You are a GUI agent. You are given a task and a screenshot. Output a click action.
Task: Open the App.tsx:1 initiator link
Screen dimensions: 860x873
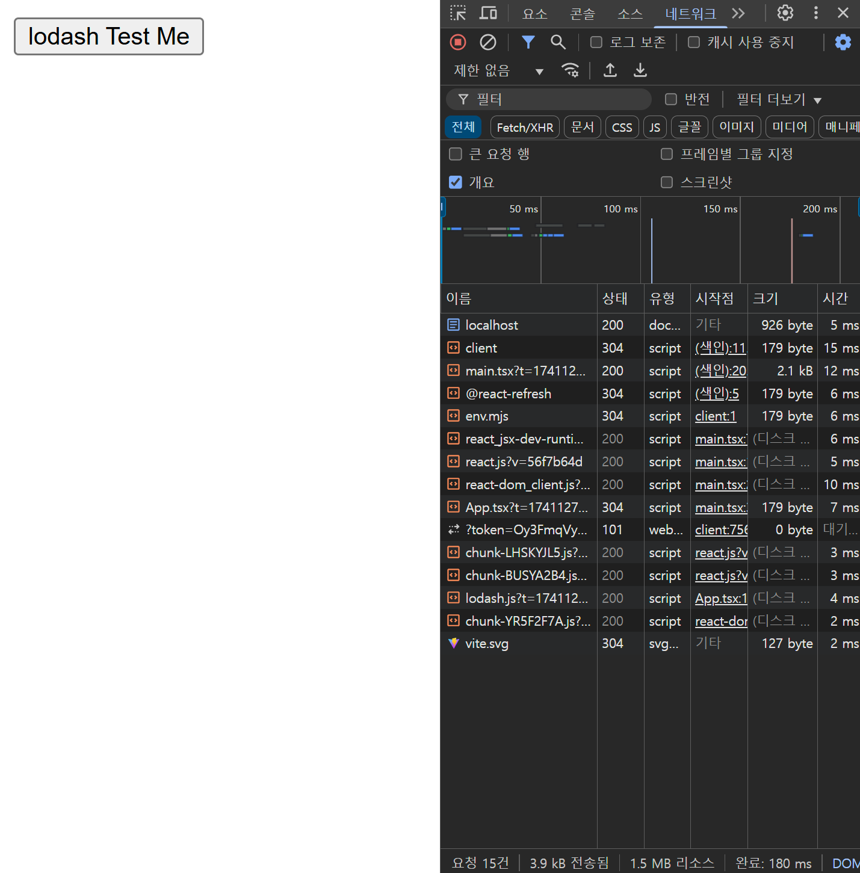pyautogui.click(x=721, y=599)
